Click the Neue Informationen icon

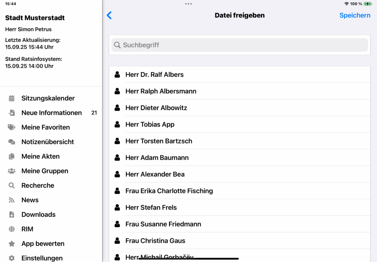[12, 113]
